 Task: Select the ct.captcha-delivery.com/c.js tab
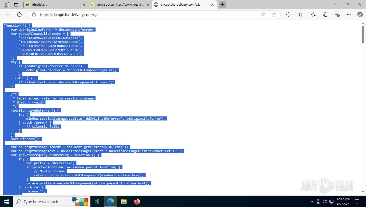(x=184, y=5)
